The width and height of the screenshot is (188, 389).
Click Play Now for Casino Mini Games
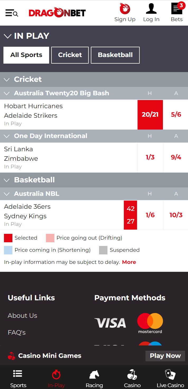(x=165, y=356)
